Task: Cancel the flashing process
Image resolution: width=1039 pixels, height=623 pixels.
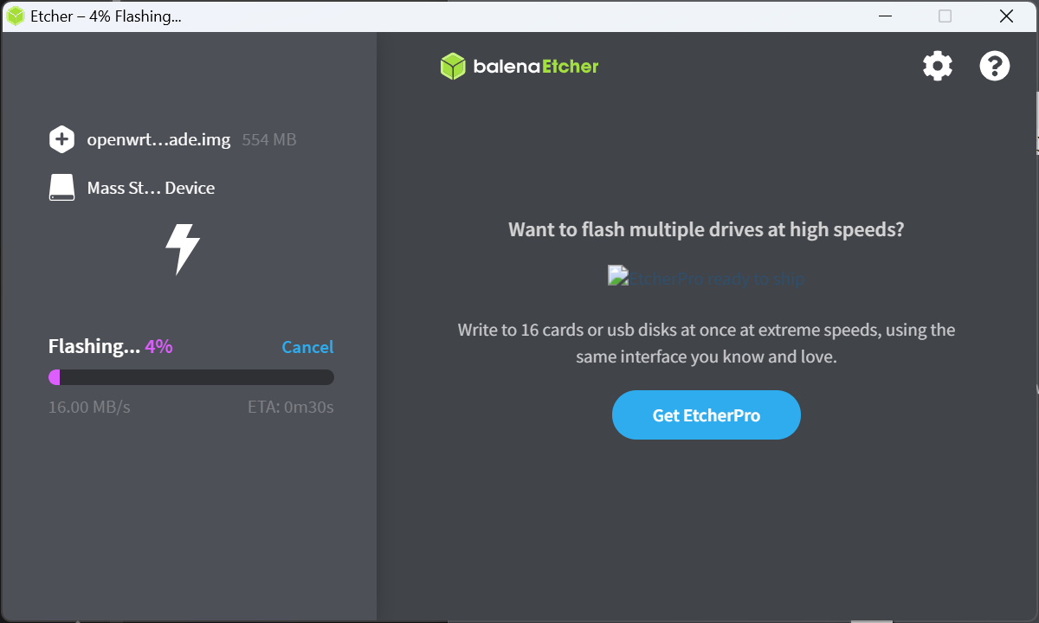Action: [x=307, y=347]
